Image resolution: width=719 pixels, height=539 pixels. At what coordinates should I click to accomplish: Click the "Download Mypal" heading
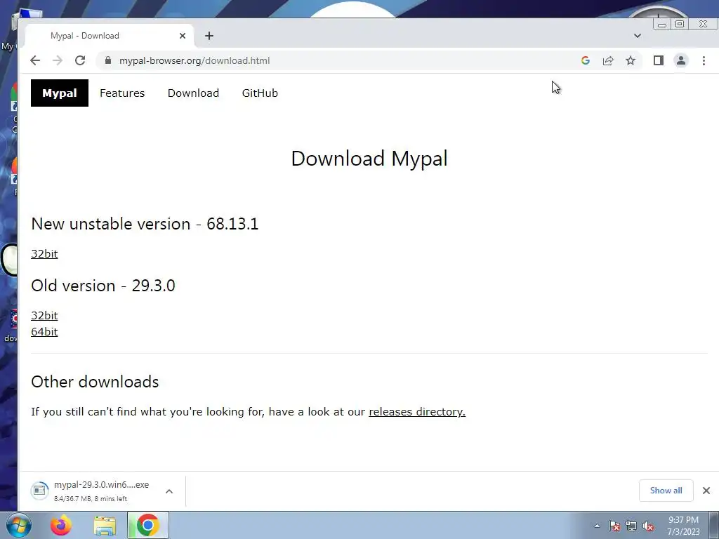369,159
